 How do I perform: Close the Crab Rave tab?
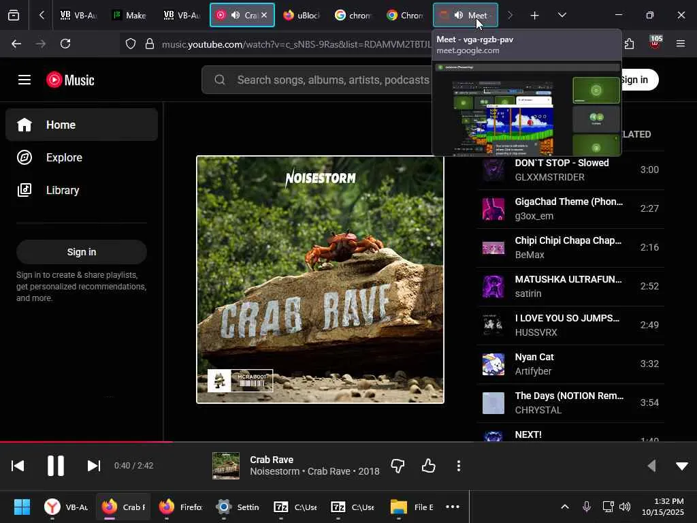coord(264,15)
